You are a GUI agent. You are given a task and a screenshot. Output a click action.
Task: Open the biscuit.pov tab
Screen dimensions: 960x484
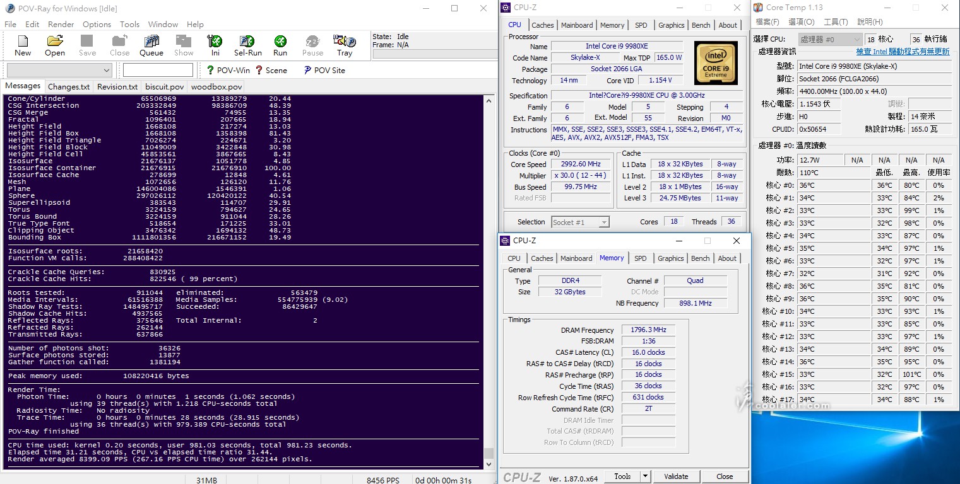pyautogui.click(x=164, y=86)
